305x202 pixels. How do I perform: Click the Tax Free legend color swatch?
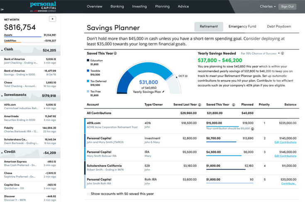pos(88,91)
